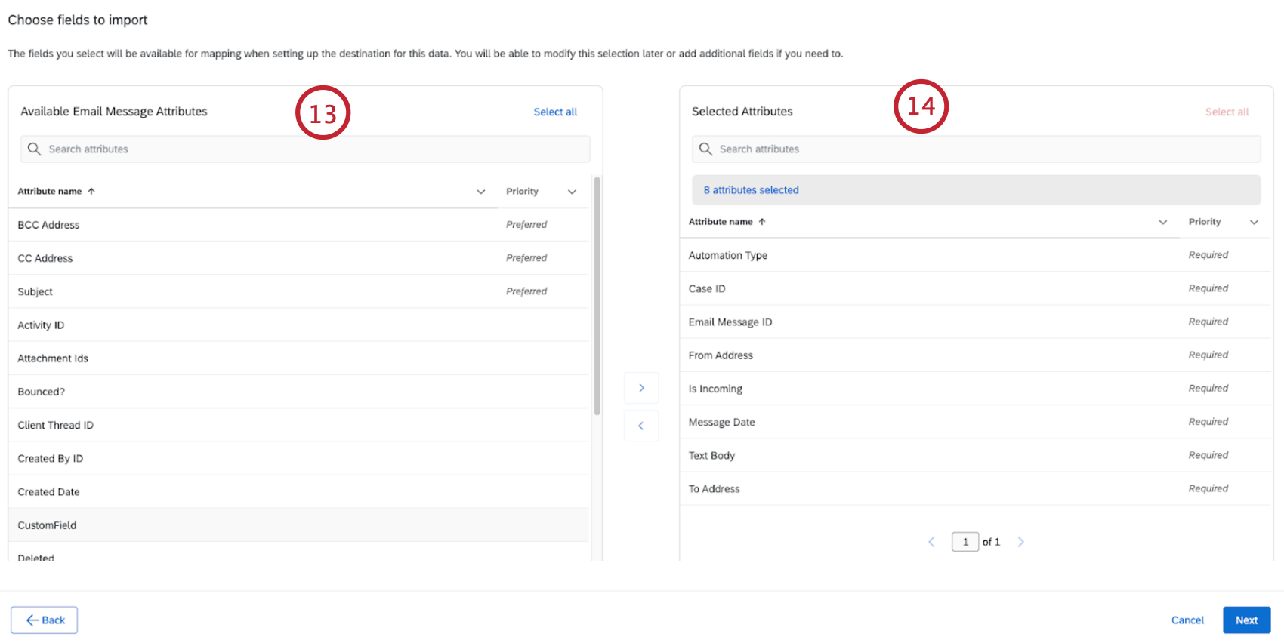Go to next page of selected attributes
The height and width of the screenshot is (643, 1284).
1020,542
